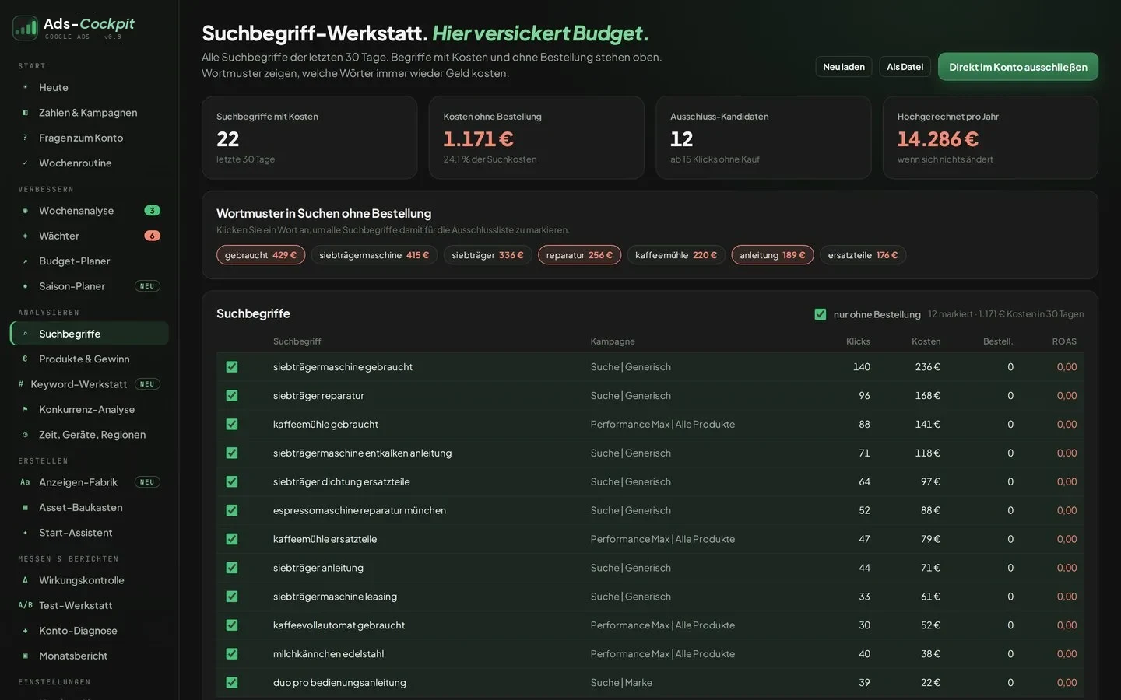Click the hash icon beside Keyword-Werkstatt
This screenshot has width=1121, height=700.
click(x=21, y=384)
